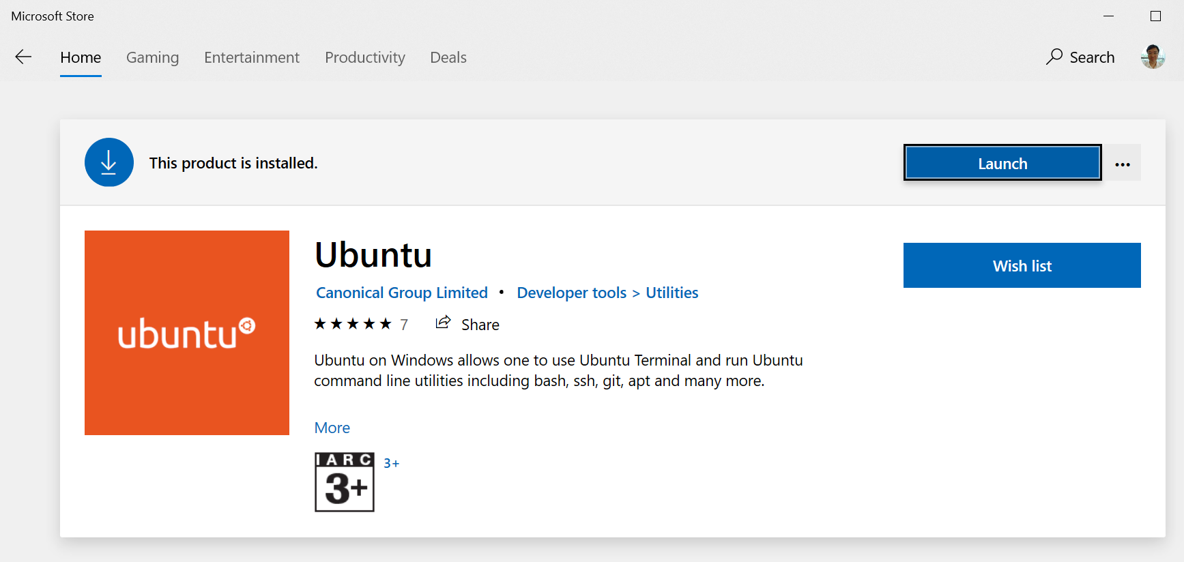Launch the installed Ubuntu app

(x=1002, y=163)
